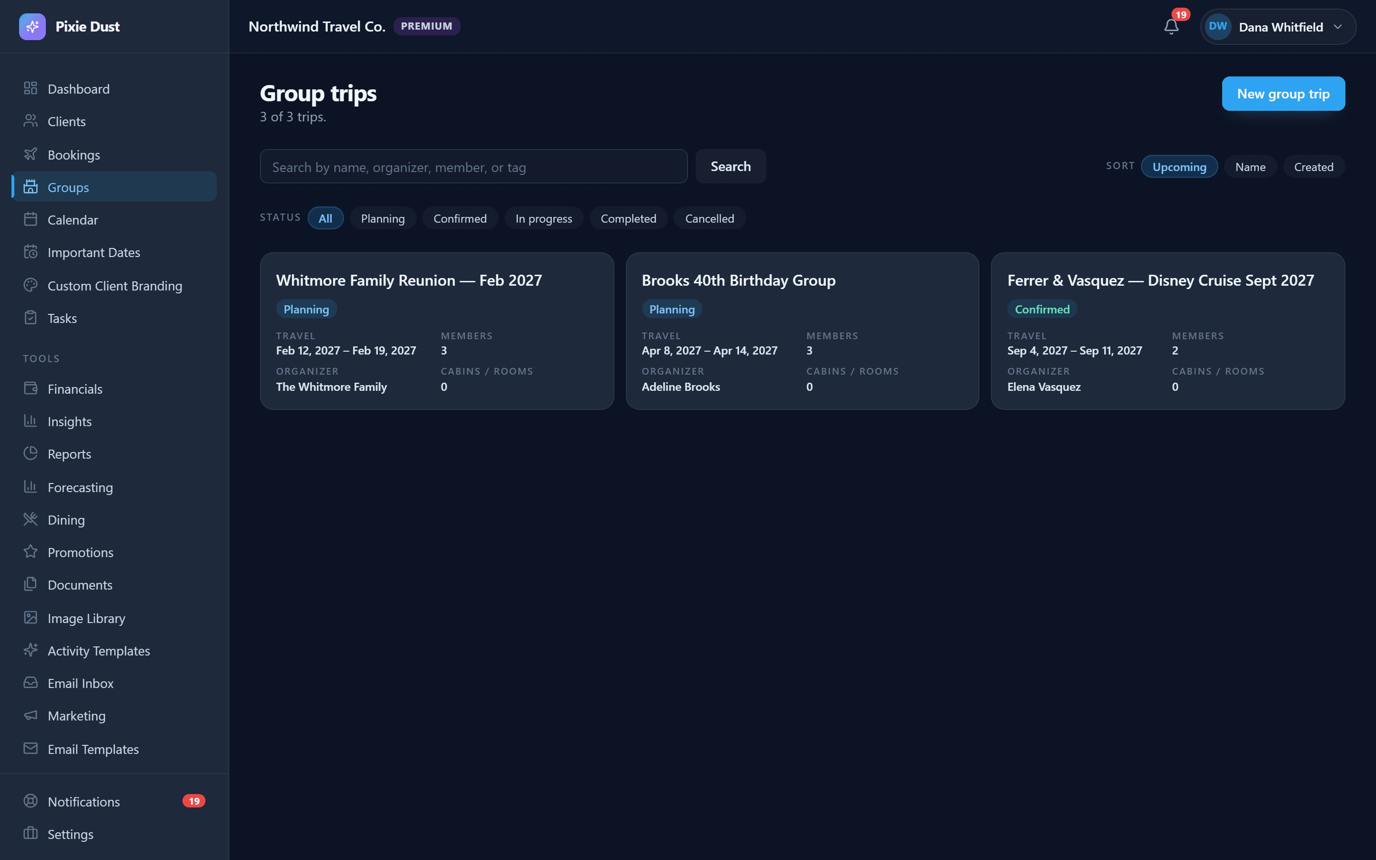Sort trips by Name
This screenshot has width=1376, height=860.
click(x=1250, y=167)
